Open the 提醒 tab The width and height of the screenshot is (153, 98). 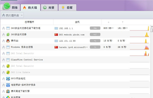[x=67, y=8]
